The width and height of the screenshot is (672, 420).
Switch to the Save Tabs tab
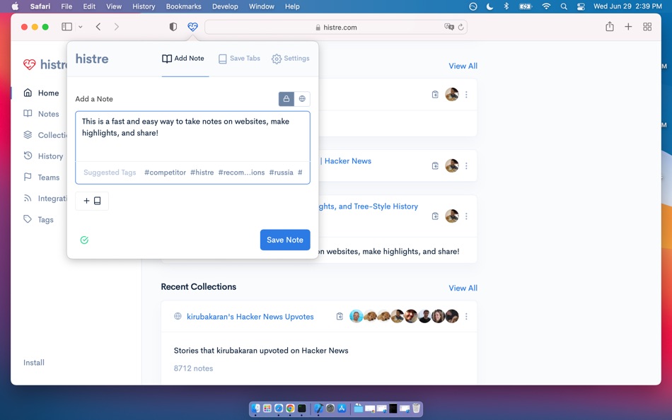point(239,58)
